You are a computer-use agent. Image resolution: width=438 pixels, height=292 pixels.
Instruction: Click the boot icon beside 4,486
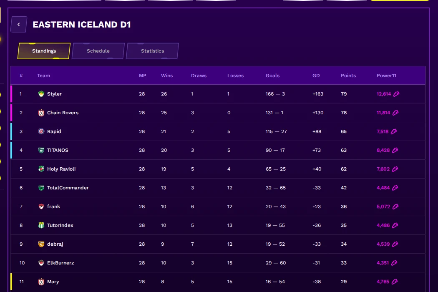pos(395,225)
